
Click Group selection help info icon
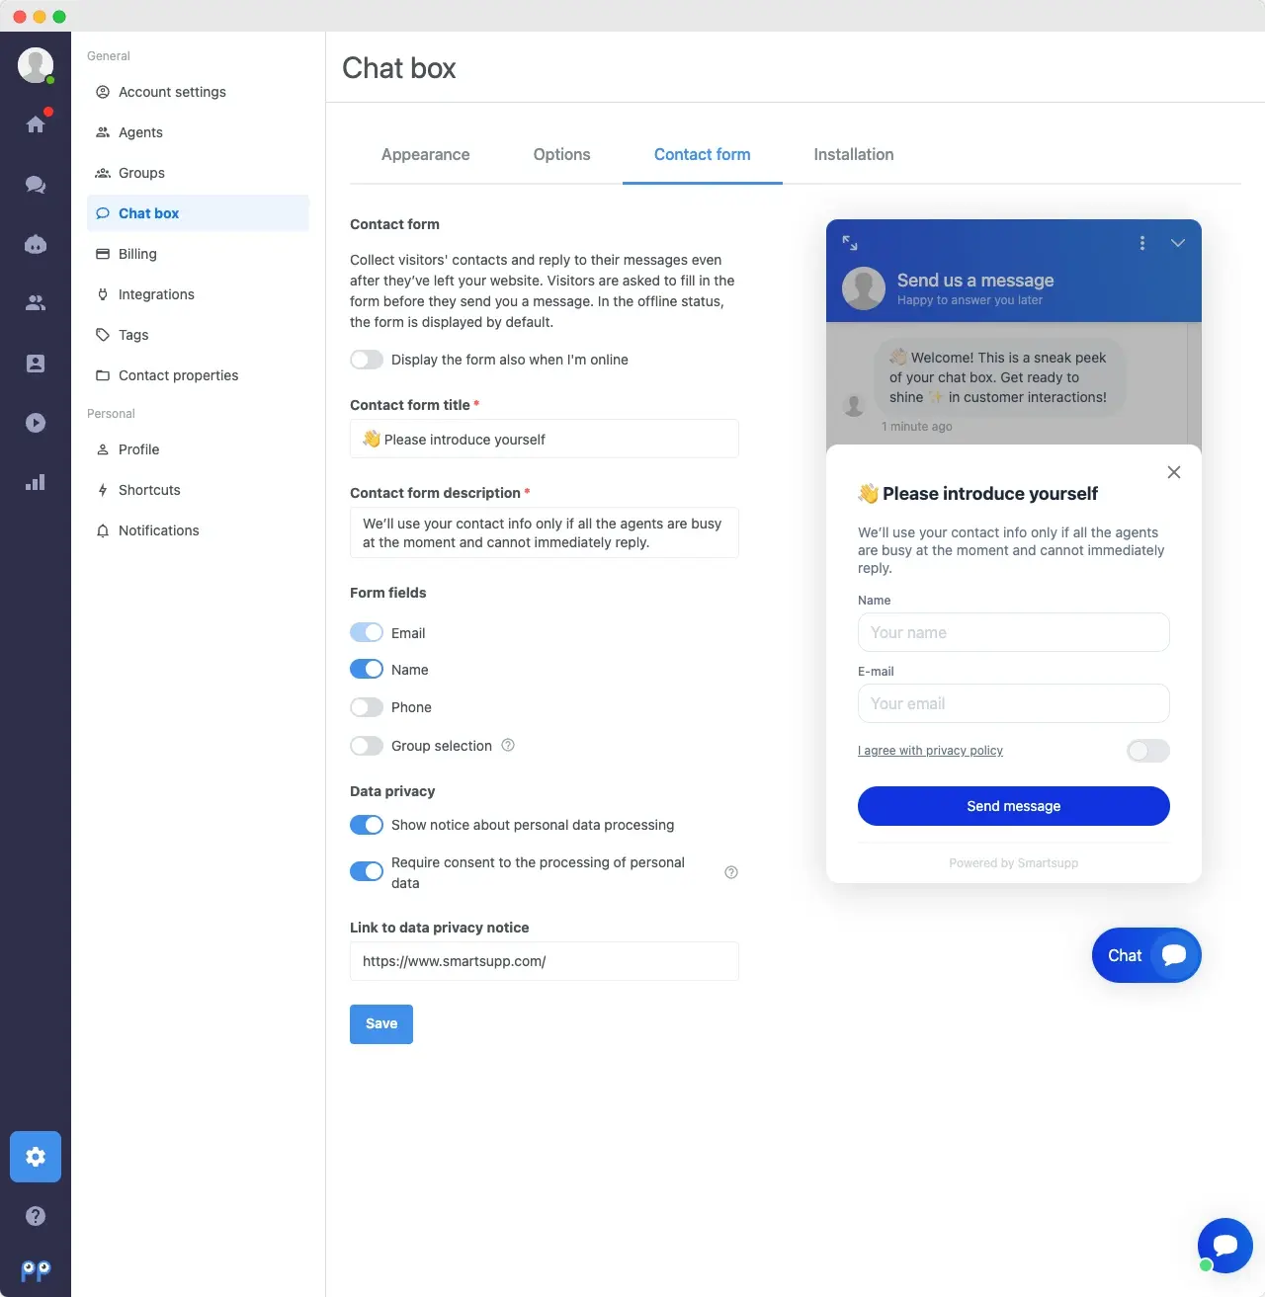508,746
